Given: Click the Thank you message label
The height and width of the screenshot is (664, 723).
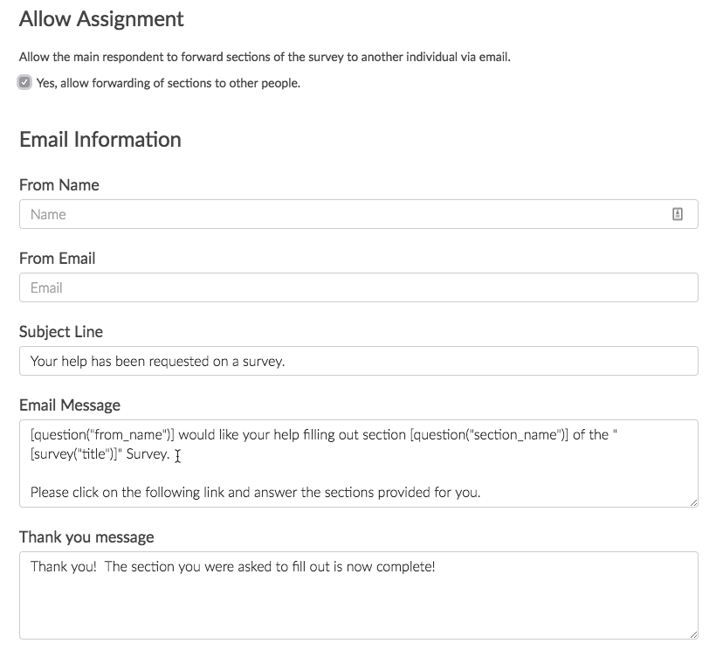Looking at the screenshot, I should pyautogui.click(x=86, y=537).
